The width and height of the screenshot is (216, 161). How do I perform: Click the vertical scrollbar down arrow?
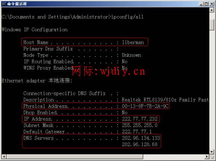point(212,152)
